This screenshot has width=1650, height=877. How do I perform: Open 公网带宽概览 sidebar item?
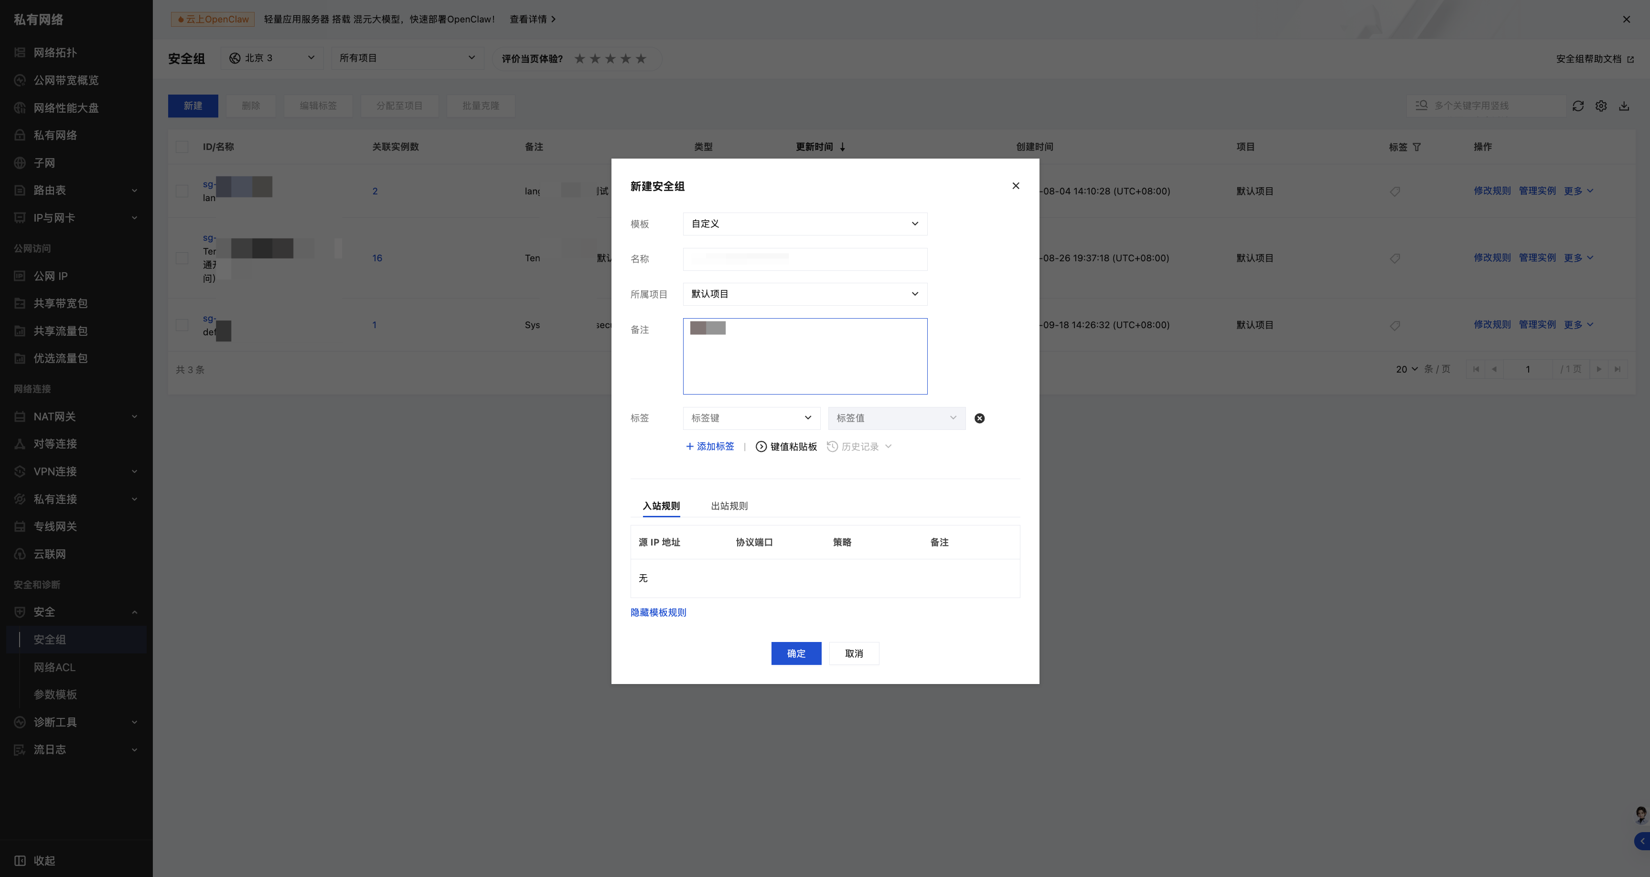[66, 80]
